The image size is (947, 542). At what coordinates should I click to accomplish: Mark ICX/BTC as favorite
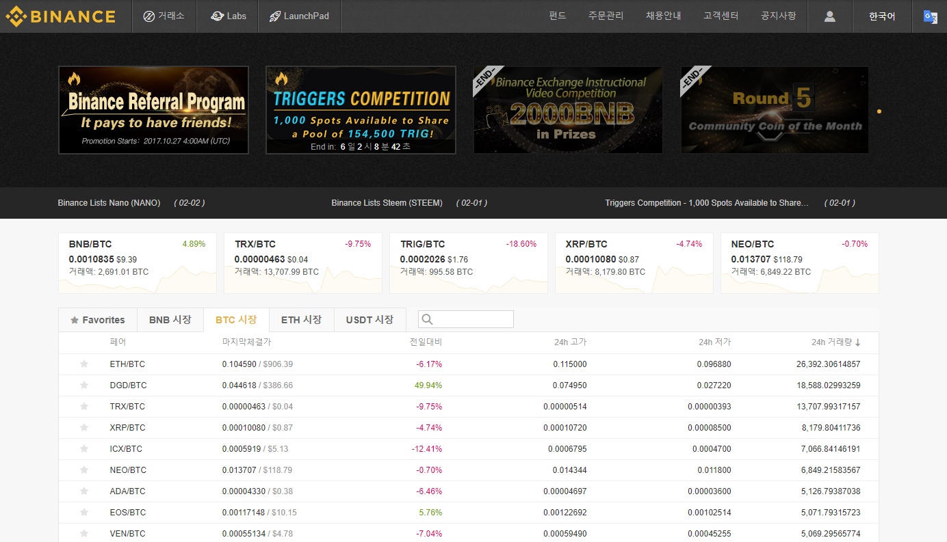click(x=84, y=449)
